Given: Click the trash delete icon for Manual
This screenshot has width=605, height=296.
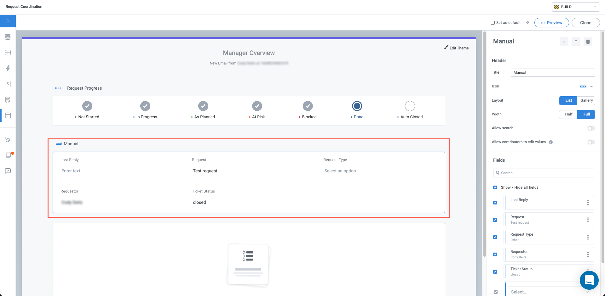Looking at the screenshot, I should tap(588, 42).
